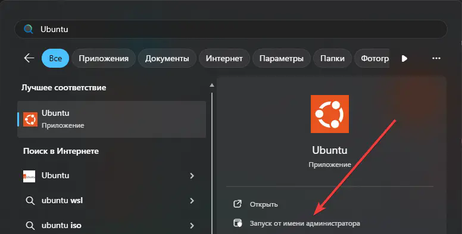
Task: Click the Ubuntu title in details pane
Action: tap(330, 150)
